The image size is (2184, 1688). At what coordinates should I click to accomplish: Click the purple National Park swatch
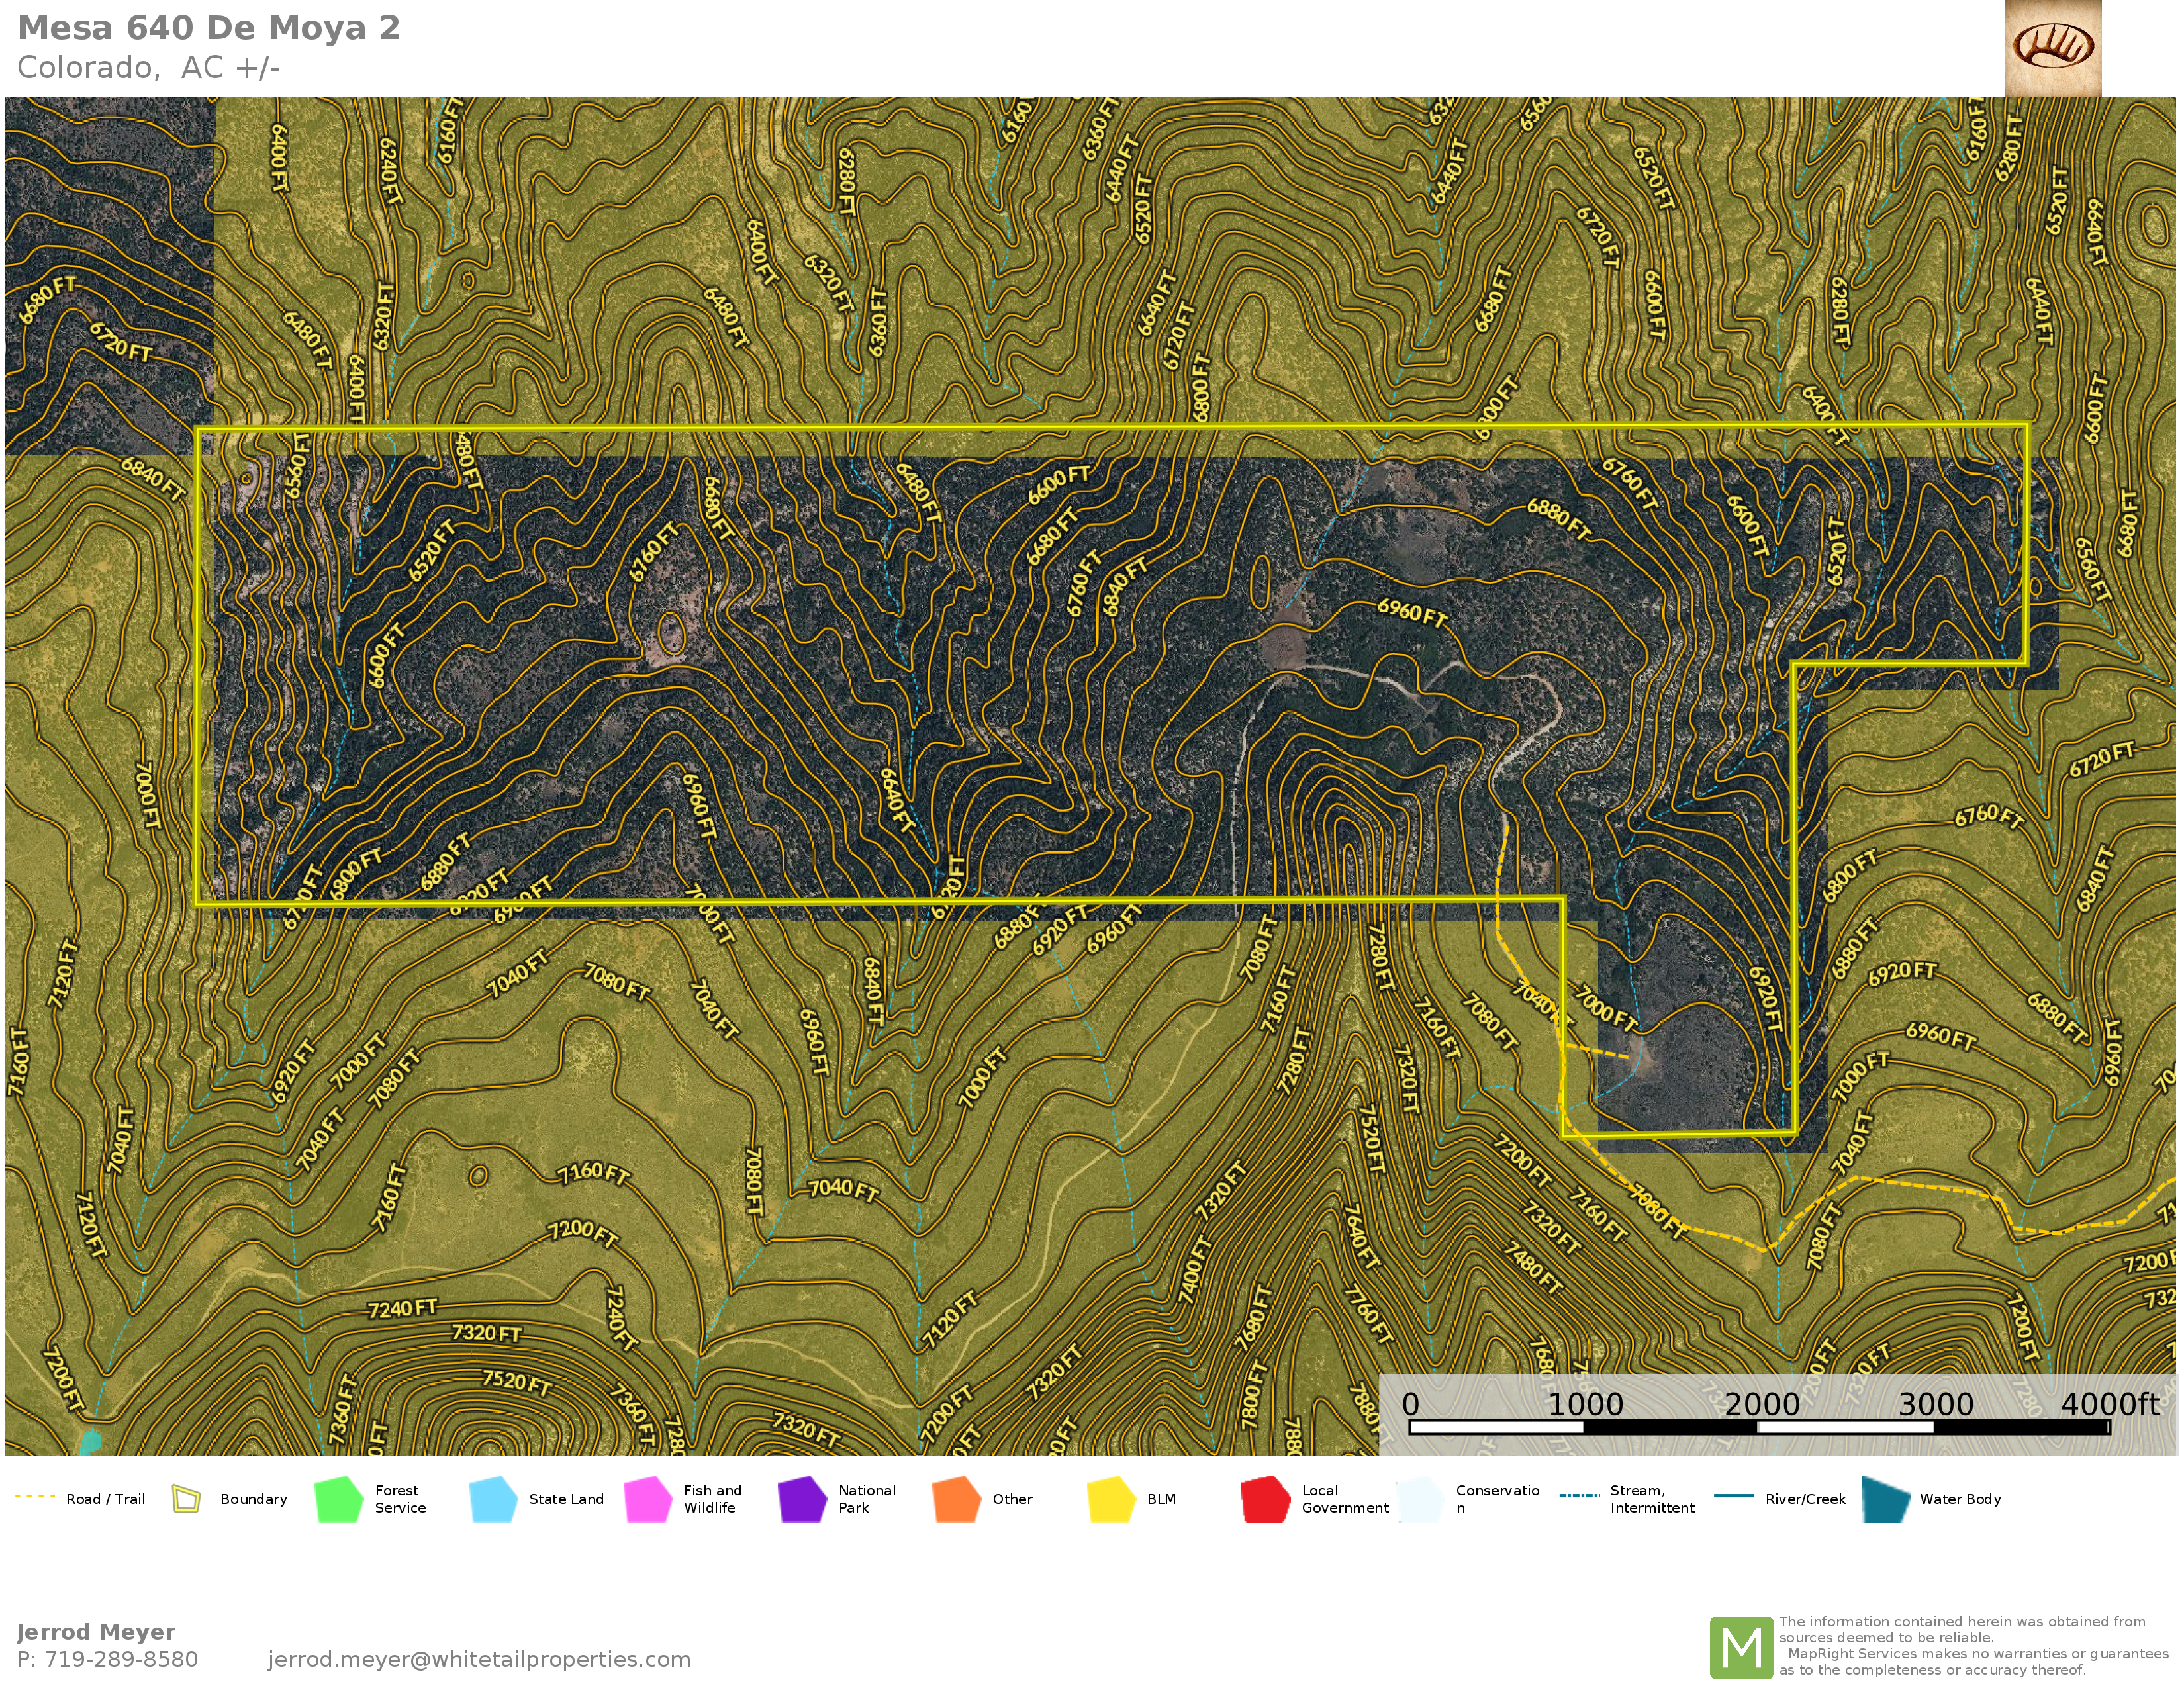802,1499
